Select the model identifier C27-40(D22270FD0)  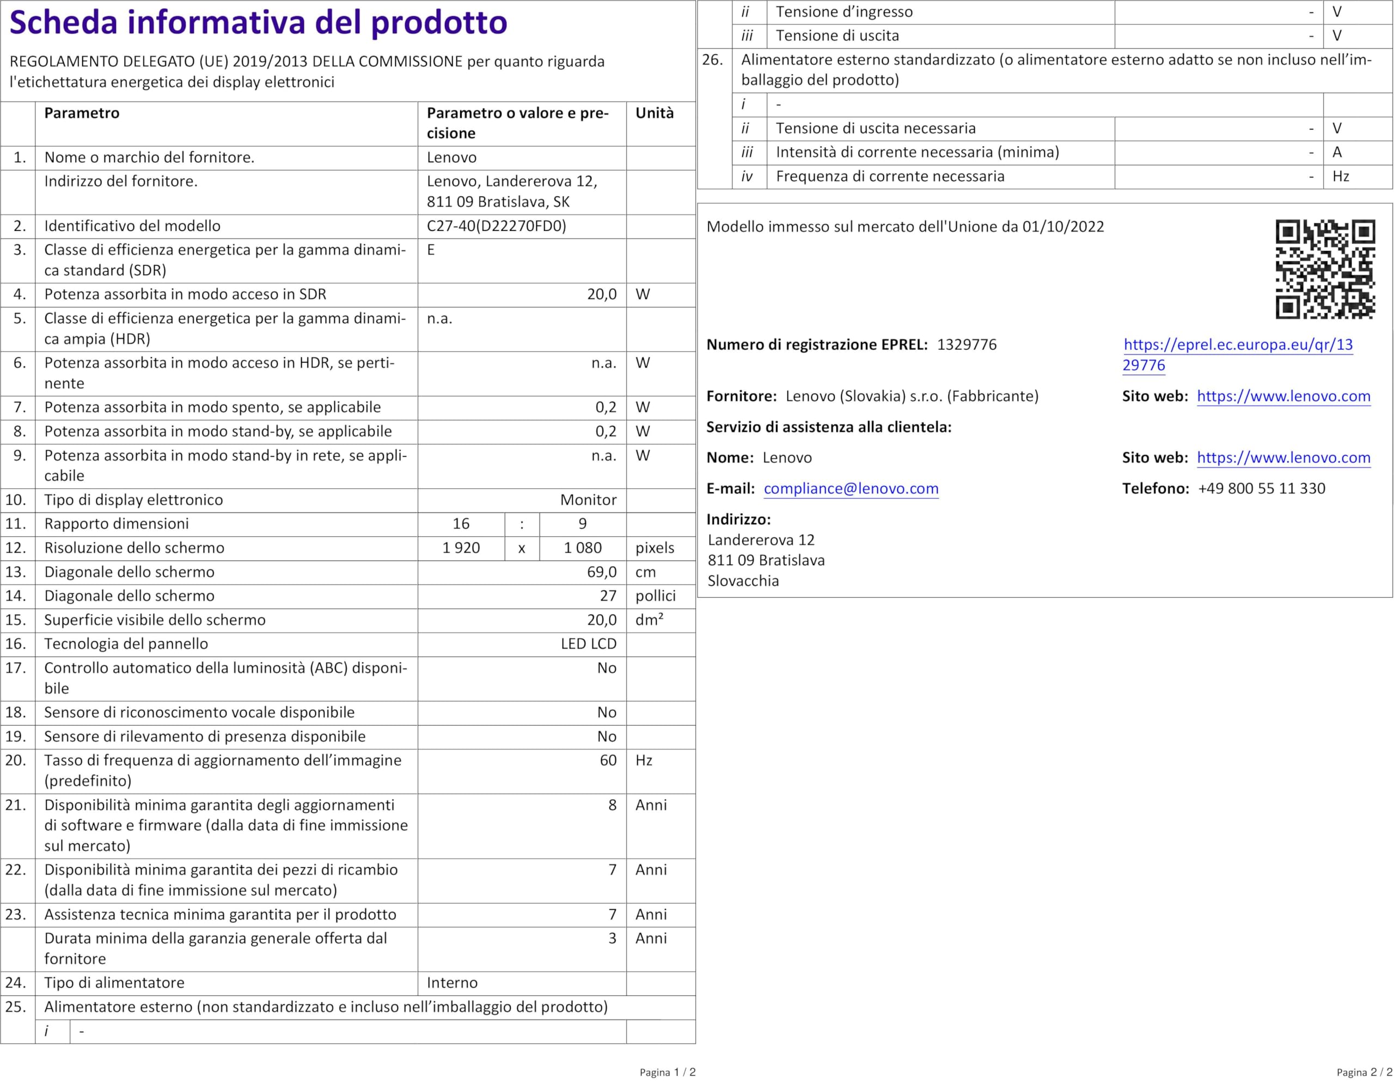pos(496,226)
